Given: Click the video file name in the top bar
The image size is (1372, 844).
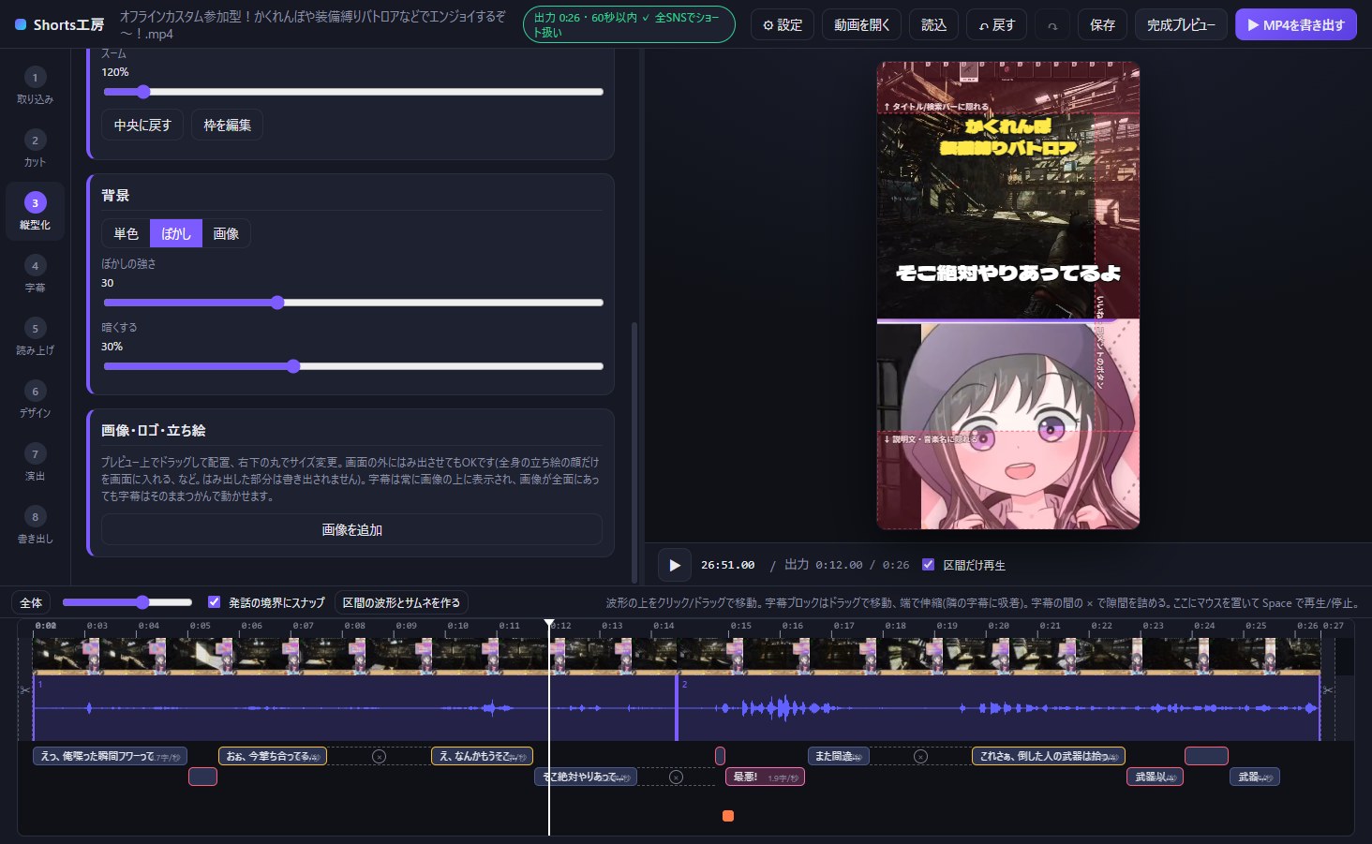Looking at the screenshot, I should (312, 25).
